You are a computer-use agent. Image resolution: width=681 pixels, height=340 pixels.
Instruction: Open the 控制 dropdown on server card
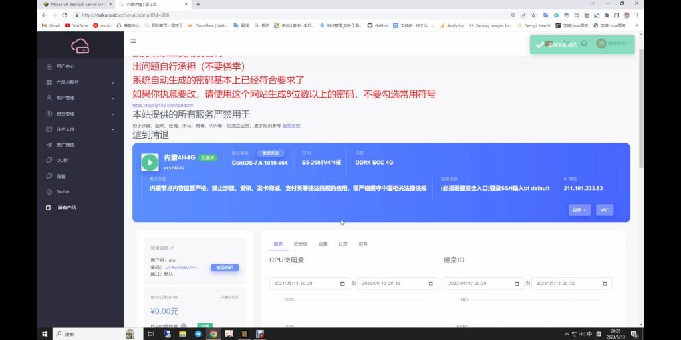pos(579,210)
